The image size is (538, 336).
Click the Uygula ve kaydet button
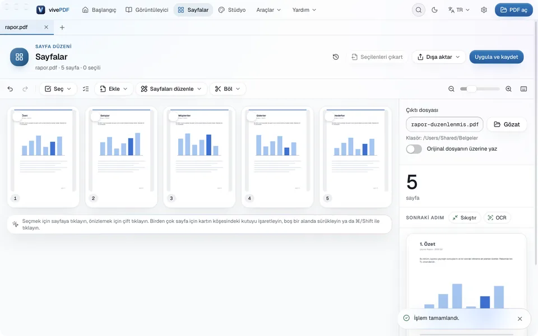tap(496, 57)
